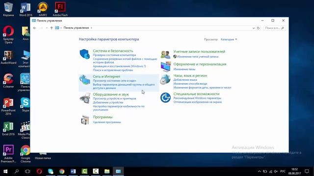Open Adobe Premiere Pro desktop shortcut

pos(8,154)
